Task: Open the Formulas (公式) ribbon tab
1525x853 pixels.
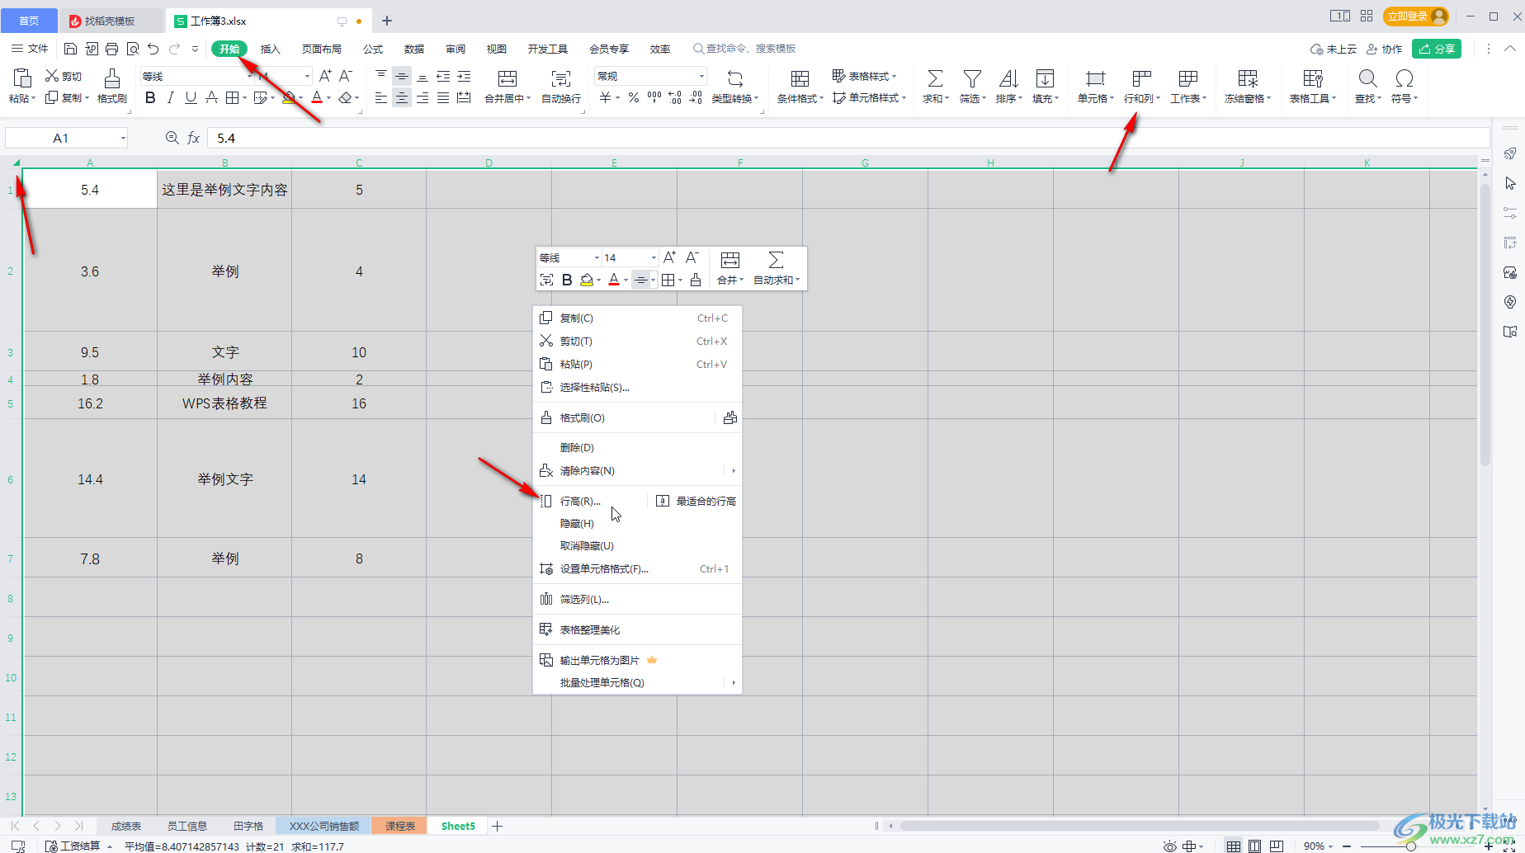Action: [373, 49]
